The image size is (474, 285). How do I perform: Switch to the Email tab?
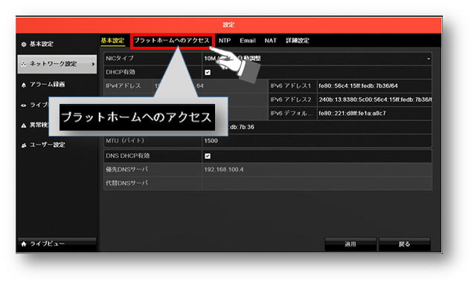(x=248, y=41)
